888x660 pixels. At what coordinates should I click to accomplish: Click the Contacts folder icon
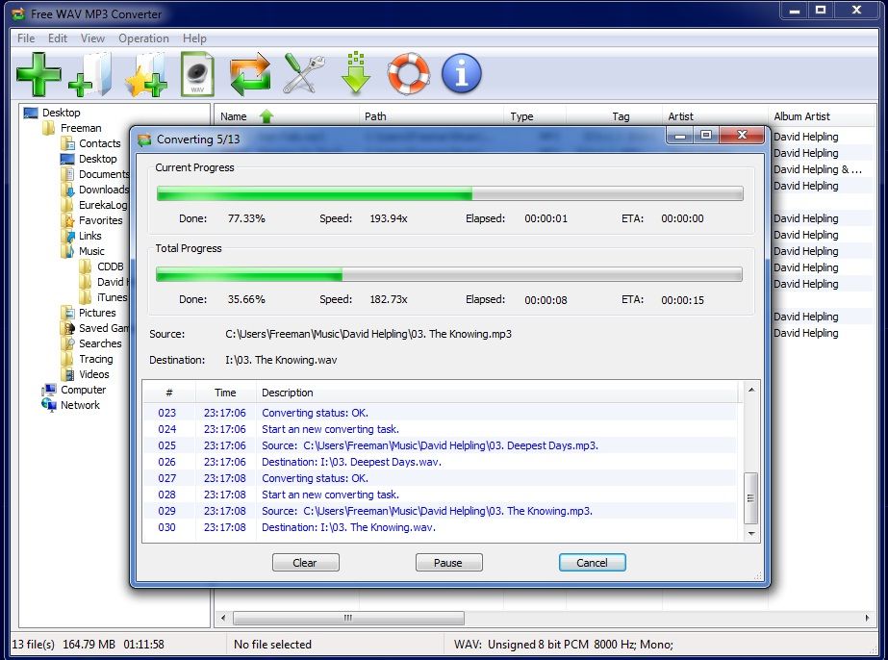point(67,143)
